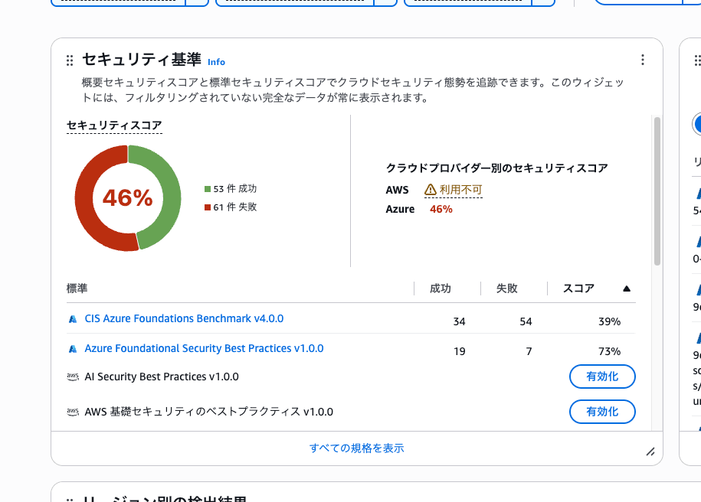This screenshot has height=502, width=701.
Task: Enable AWS 基礎セキュリティのベストプラクティス standard
Action: coord(602,412)
